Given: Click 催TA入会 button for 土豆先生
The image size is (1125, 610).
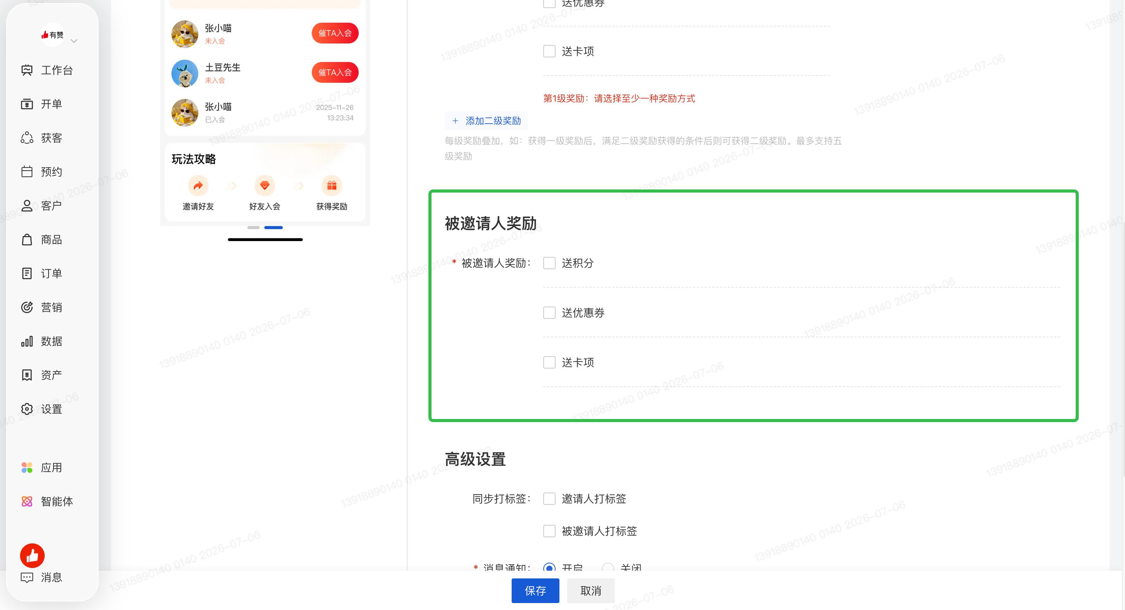Looking at the screenshot, I should point(335,72).
